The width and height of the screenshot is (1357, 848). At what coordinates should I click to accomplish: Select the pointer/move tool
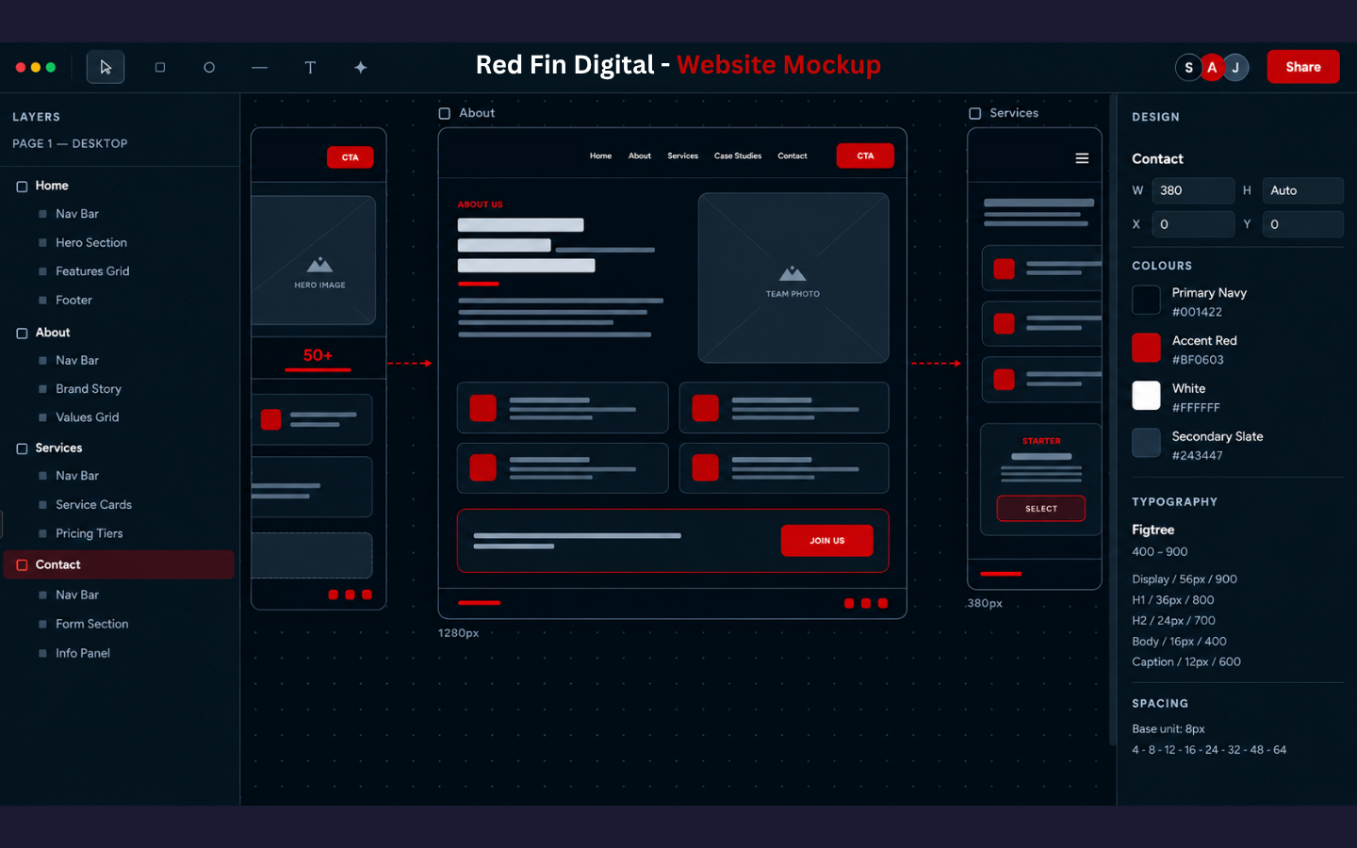click(106, 67)
